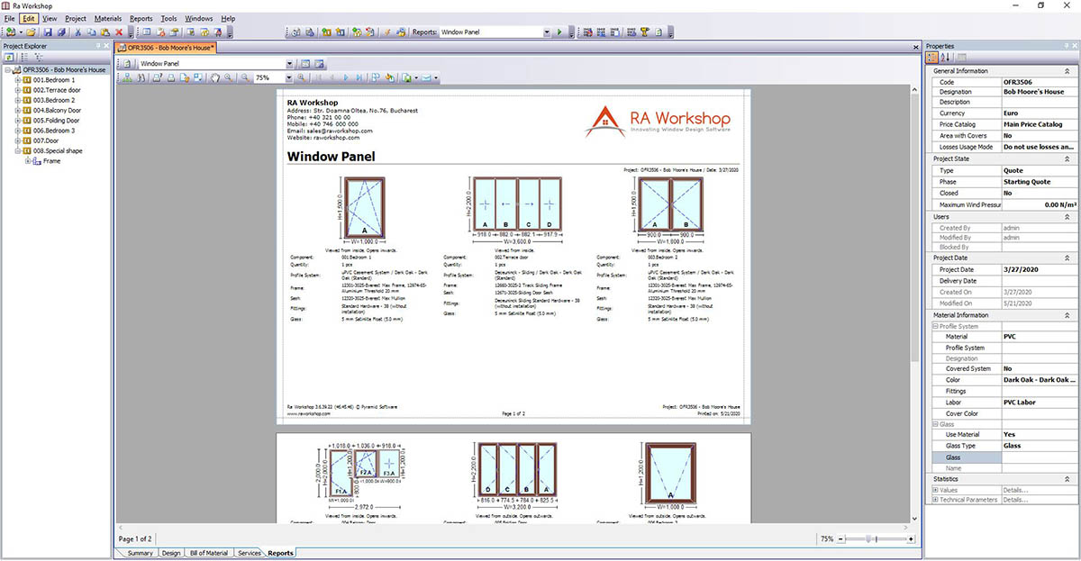Click the Details link for Values
Screen dimensions: 1081x561
pyautogui.click(x=1015, y=490)
